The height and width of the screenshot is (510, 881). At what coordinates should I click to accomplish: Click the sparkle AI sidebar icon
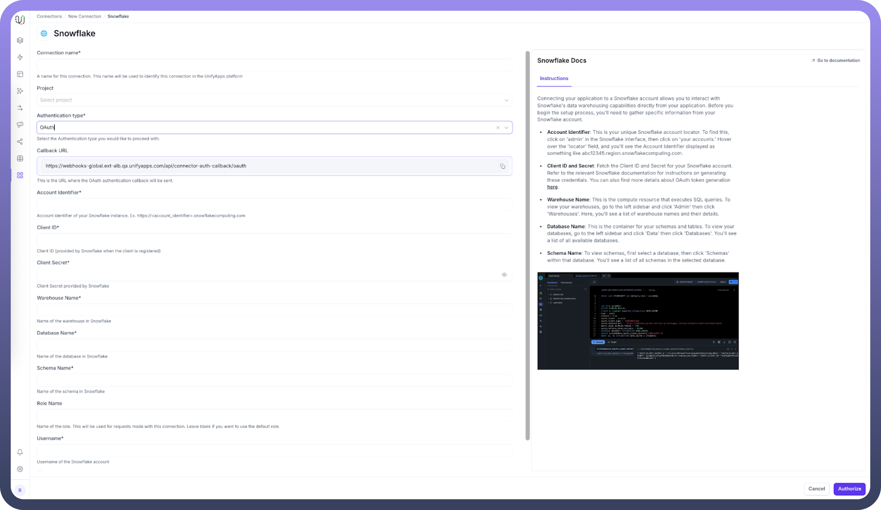20,91
